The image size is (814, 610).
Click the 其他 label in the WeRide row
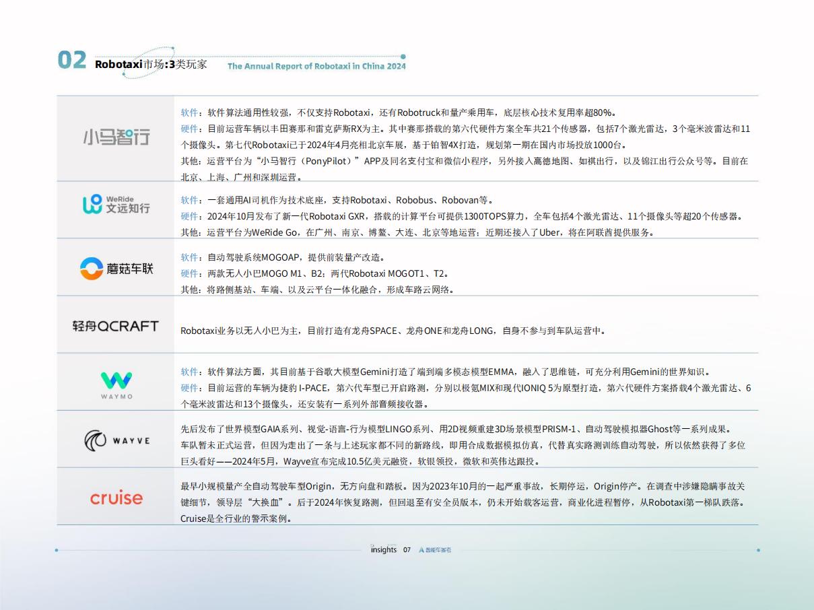coord(189,232)
